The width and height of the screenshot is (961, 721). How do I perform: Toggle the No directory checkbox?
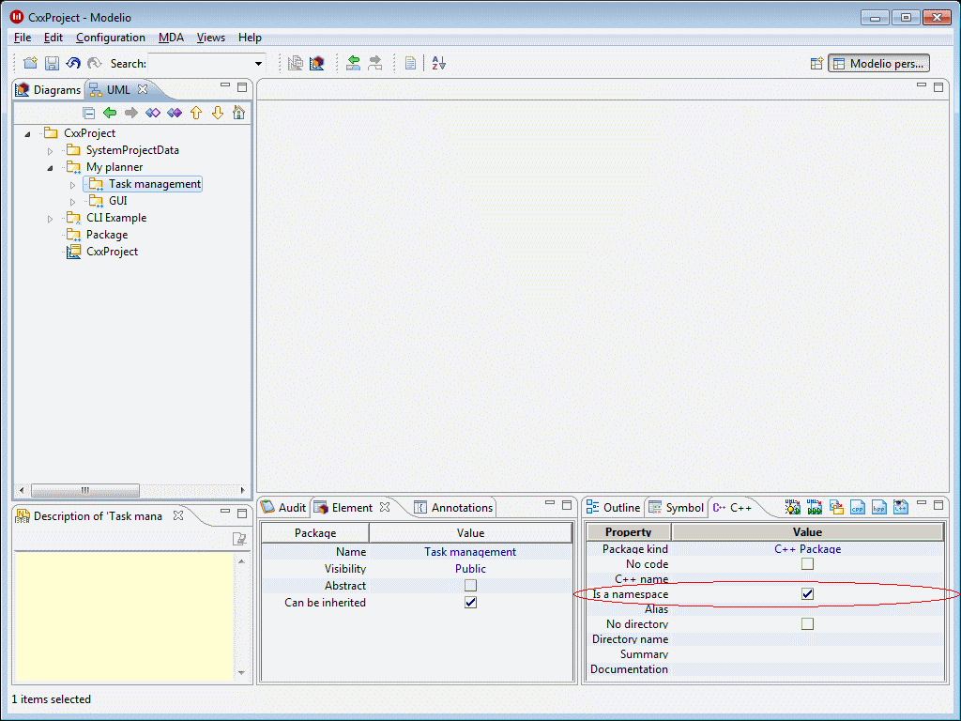[807, 624]
